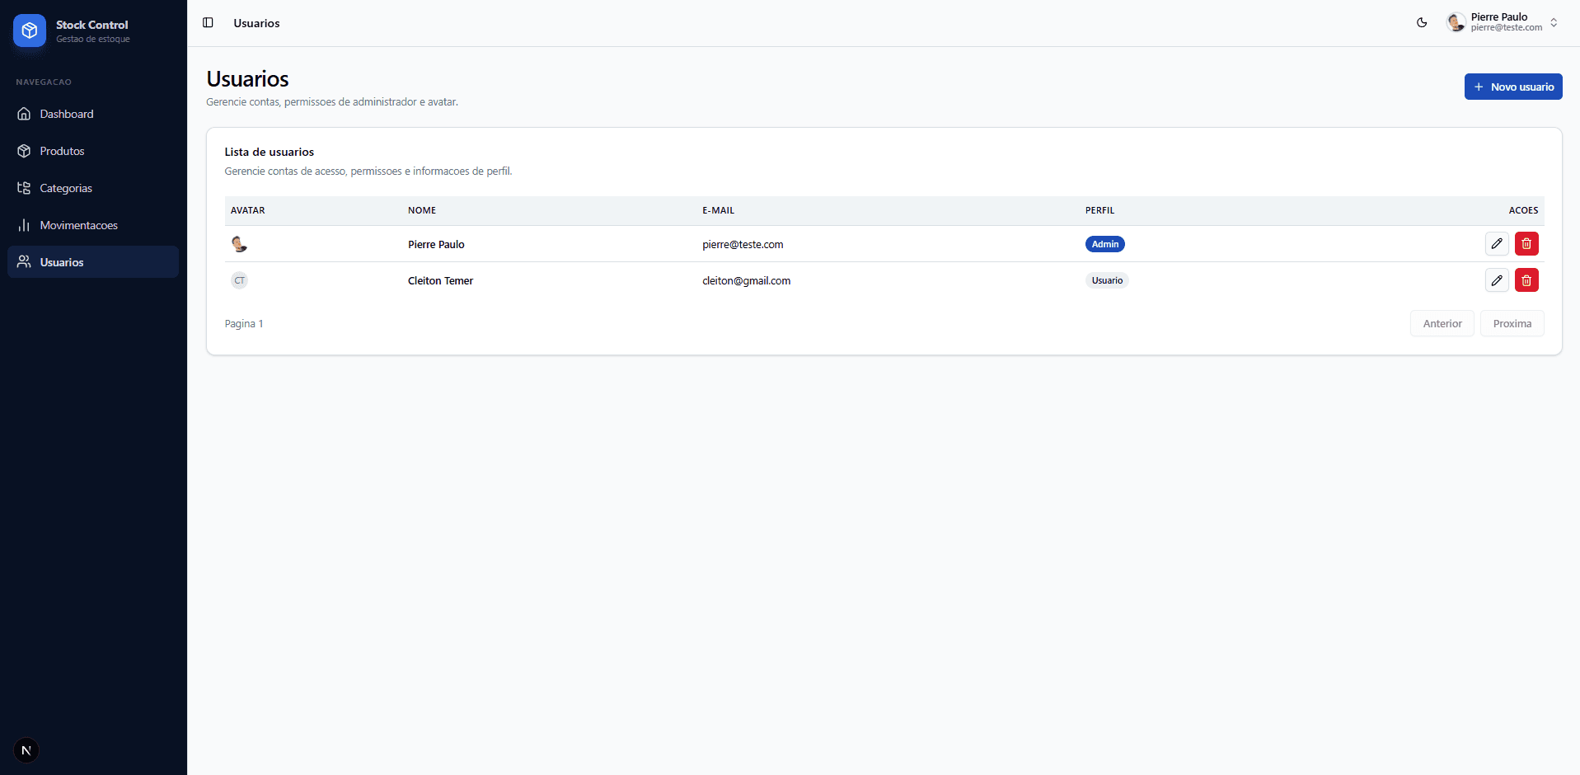Click the Novo usuario button
1580x775 pixels.
pyautogui.click(x=1512, y=87)
